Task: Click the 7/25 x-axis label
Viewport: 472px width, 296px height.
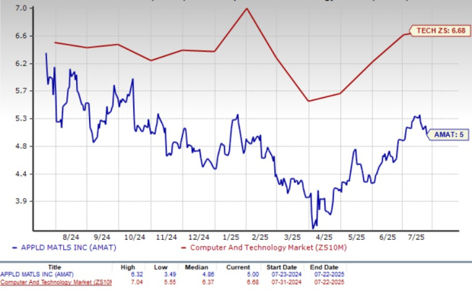Action: [x=416, y=237]
